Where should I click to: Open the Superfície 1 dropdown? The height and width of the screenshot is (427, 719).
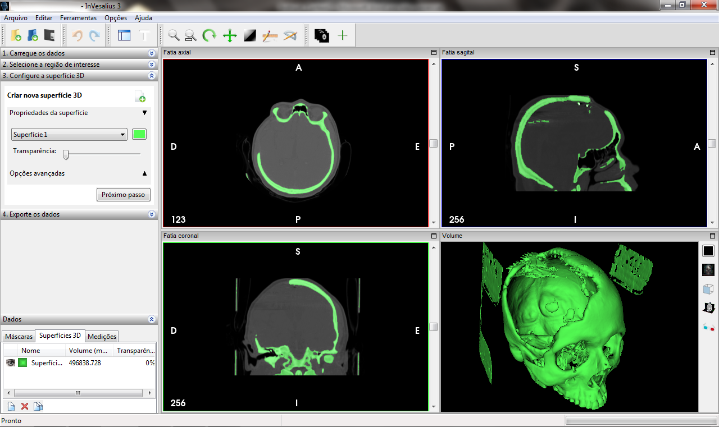69,135
